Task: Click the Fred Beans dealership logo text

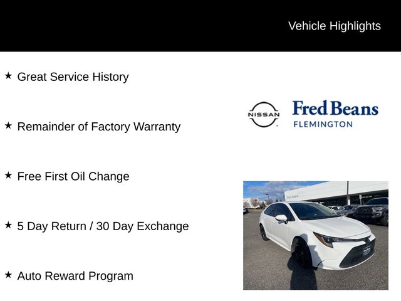Action: (x=335, y=108)
